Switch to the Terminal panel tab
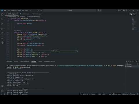The height and width of the screenshot is (104, 139). click(x=34, y=62)
